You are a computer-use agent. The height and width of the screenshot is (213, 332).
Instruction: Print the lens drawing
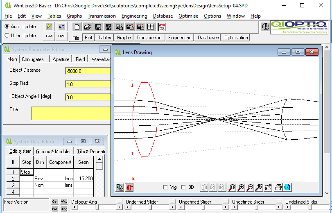(278, 187)
